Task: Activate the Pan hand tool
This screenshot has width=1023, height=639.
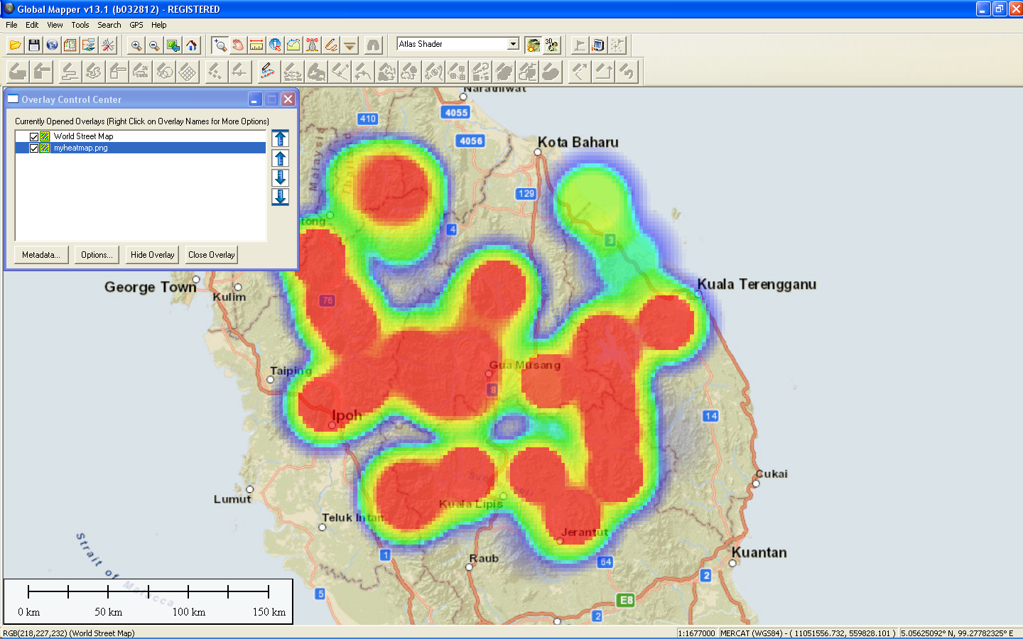Action: coord(237,44)
